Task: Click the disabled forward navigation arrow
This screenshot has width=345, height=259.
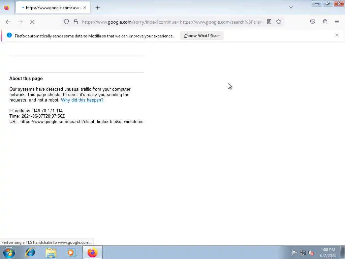Action: [x=20, y=22]
